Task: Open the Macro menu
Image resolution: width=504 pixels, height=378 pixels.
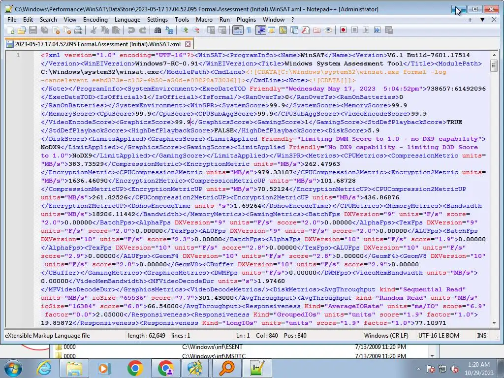Action: click(x=204, y=20)
